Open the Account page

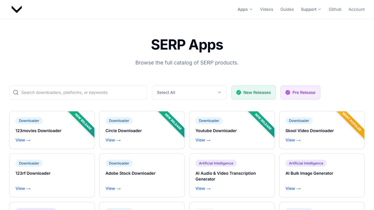click(356, 9)
